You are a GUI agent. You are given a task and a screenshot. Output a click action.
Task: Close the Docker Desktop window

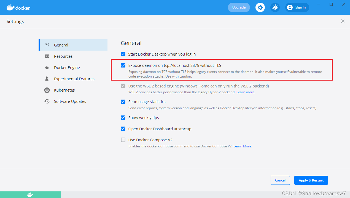[x=344, y=4]
